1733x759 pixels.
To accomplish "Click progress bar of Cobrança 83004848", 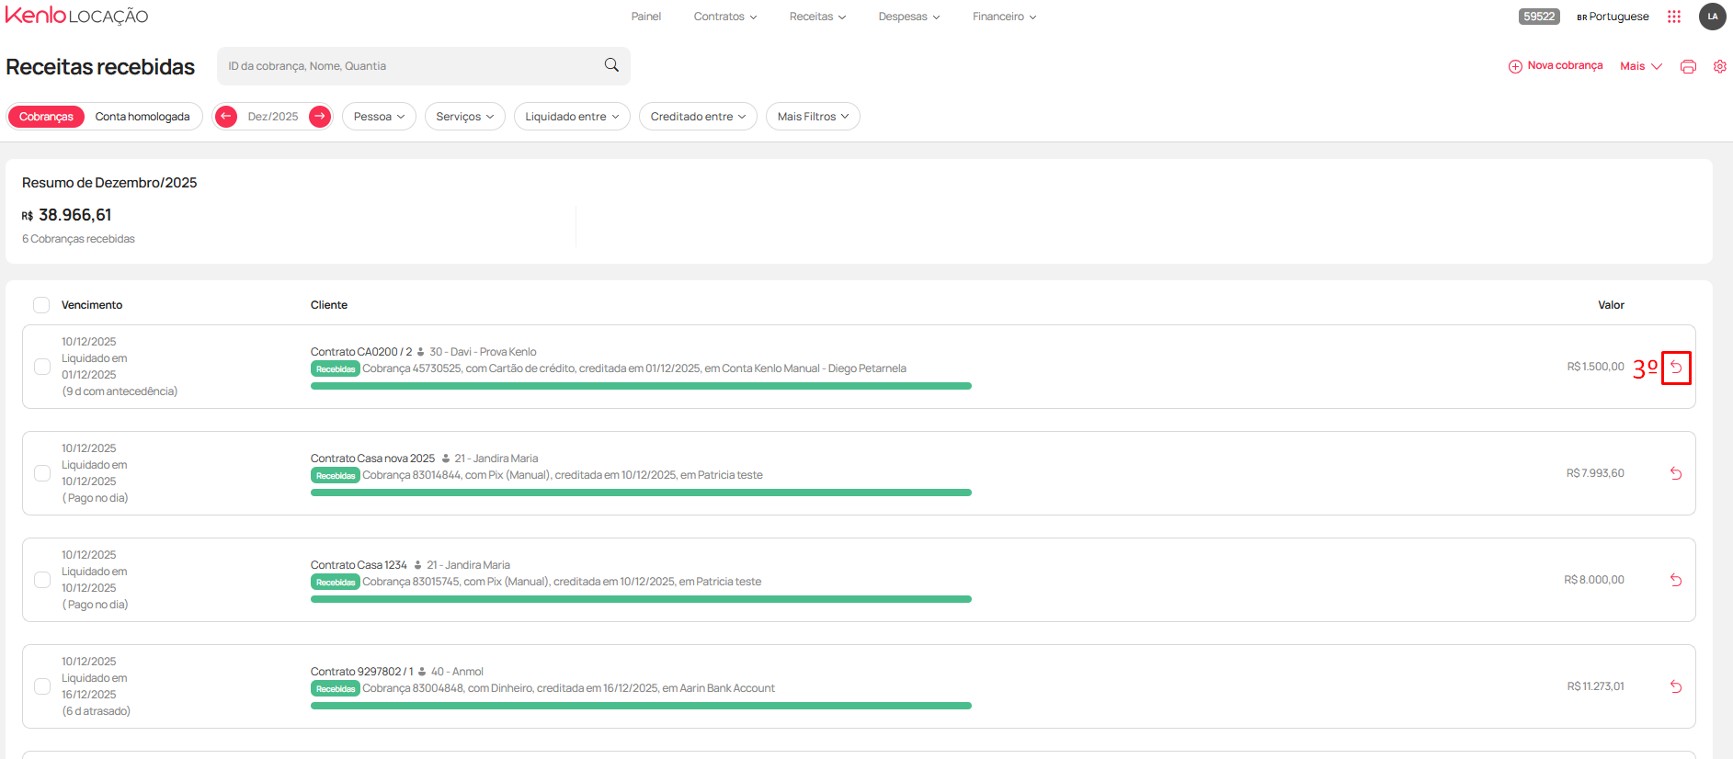I will [641, 706].
